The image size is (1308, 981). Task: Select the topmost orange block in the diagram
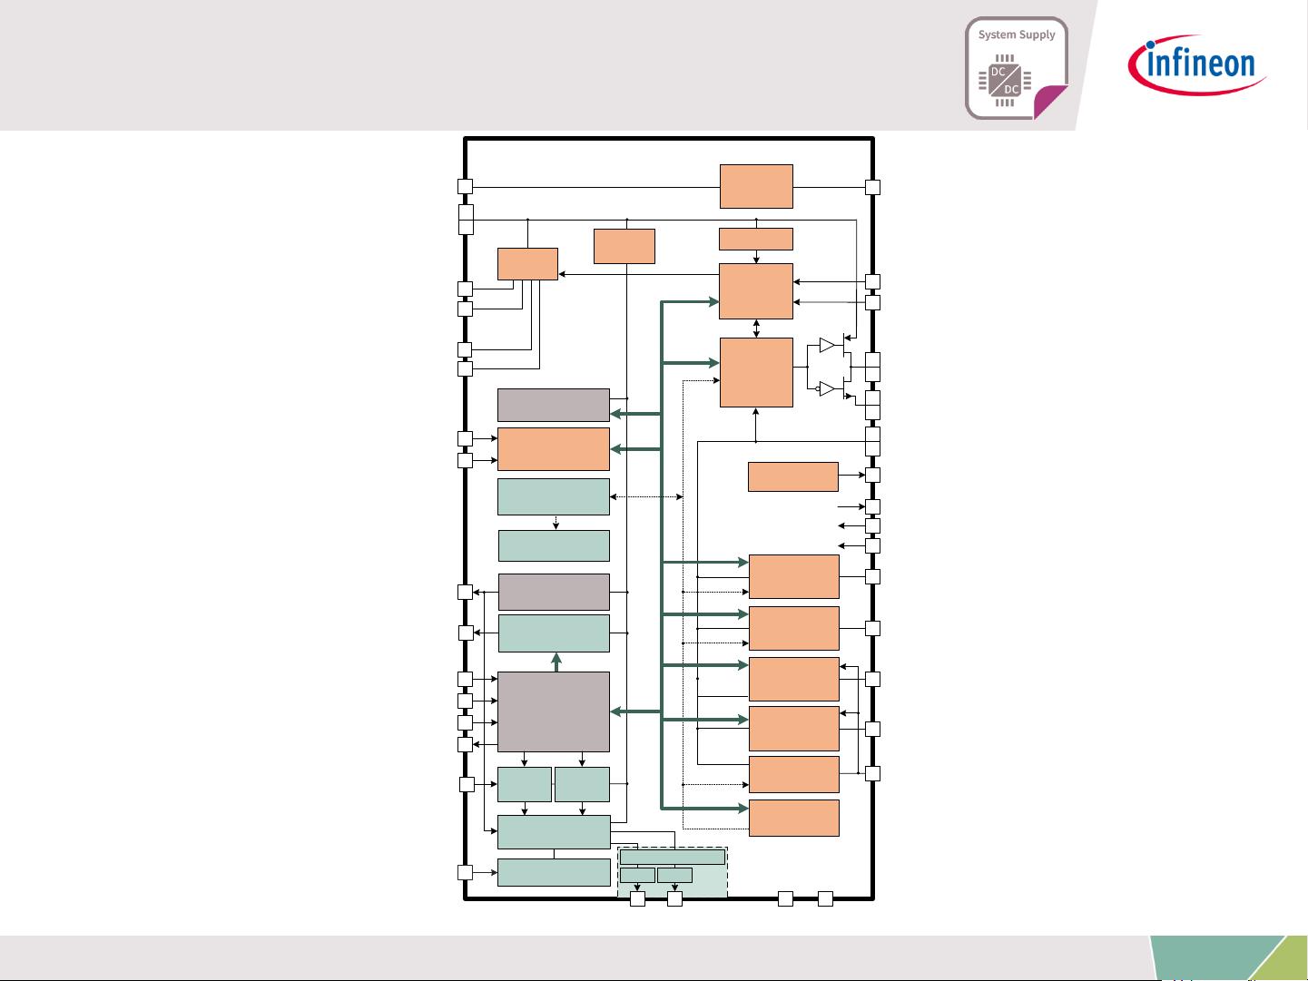coord(756,186)
